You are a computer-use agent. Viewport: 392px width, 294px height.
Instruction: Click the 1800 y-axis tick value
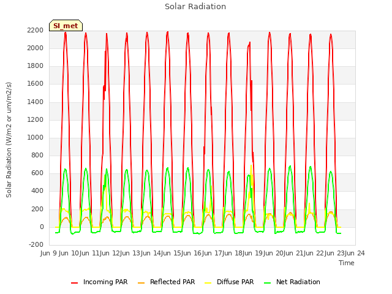36,66
